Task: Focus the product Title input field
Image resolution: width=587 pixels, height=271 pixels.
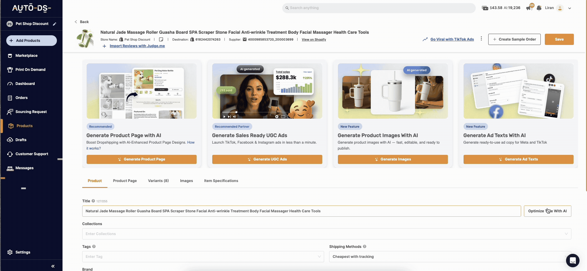Action: pos(302,211)
